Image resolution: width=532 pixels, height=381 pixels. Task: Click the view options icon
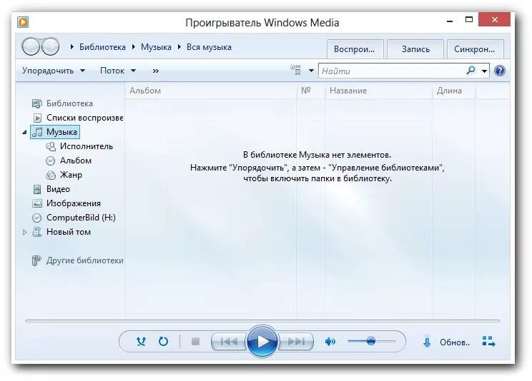[295, 70]
